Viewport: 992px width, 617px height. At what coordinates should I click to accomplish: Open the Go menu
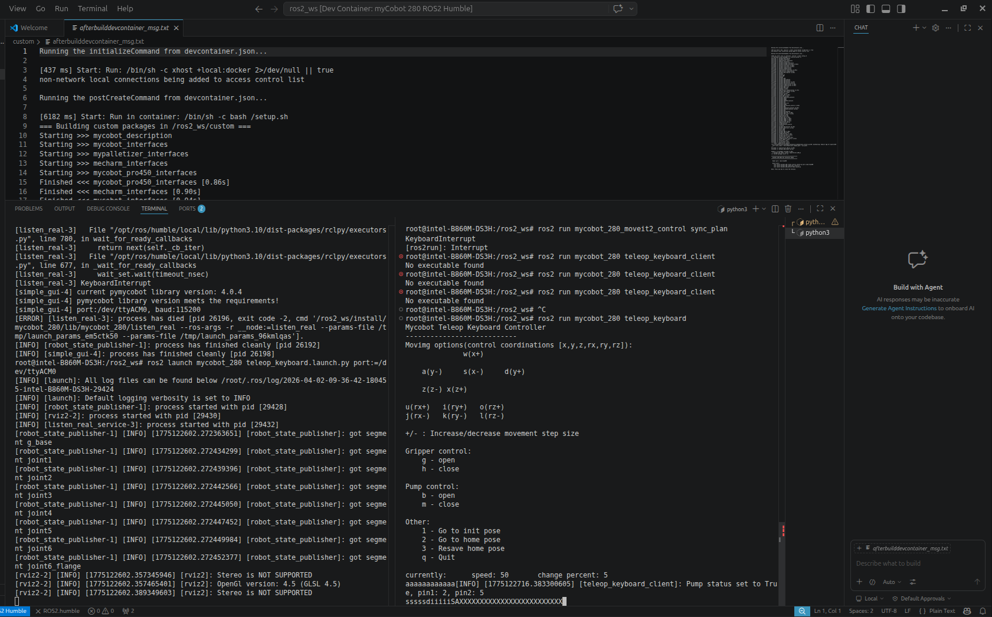[41, 9]
